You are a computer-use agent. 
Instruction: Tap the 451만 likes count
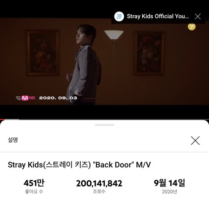(34, 183)
